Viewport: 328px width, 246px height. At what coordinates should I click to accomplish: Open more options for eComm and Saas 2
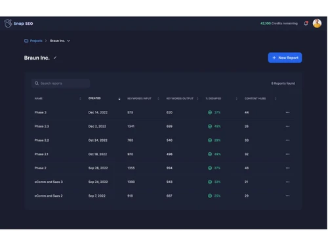287,195
